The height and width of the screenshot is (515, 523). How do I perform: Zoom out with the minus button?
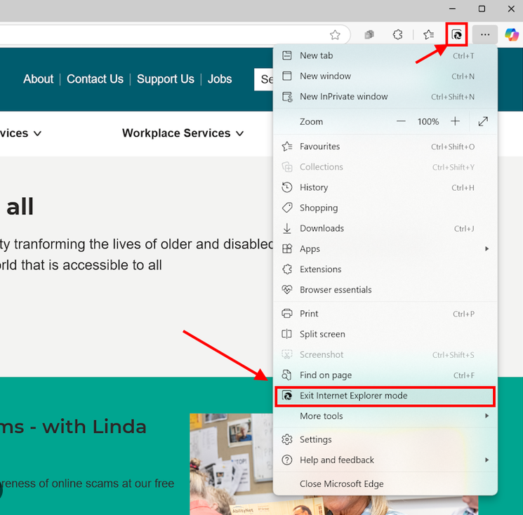coord(401,121)
